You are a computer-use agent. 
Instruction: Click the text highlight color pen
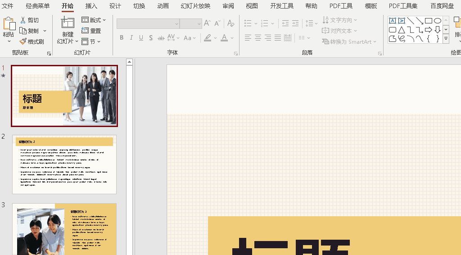[x=208, y=38]
